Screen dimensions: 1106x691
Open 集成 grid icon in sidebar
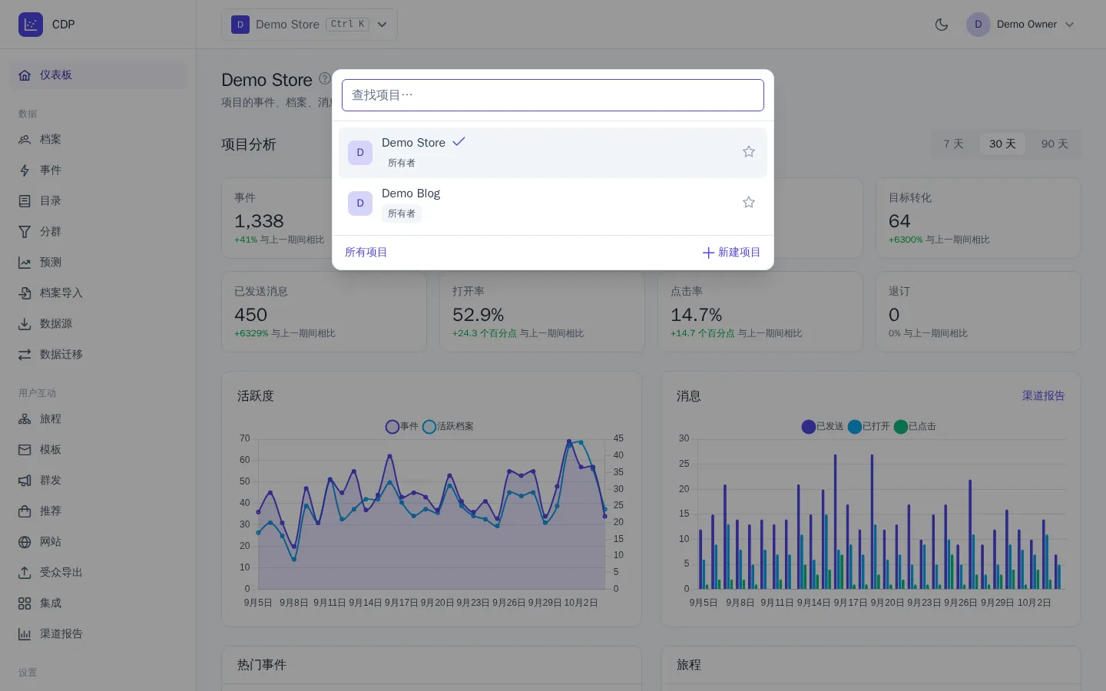25,603
